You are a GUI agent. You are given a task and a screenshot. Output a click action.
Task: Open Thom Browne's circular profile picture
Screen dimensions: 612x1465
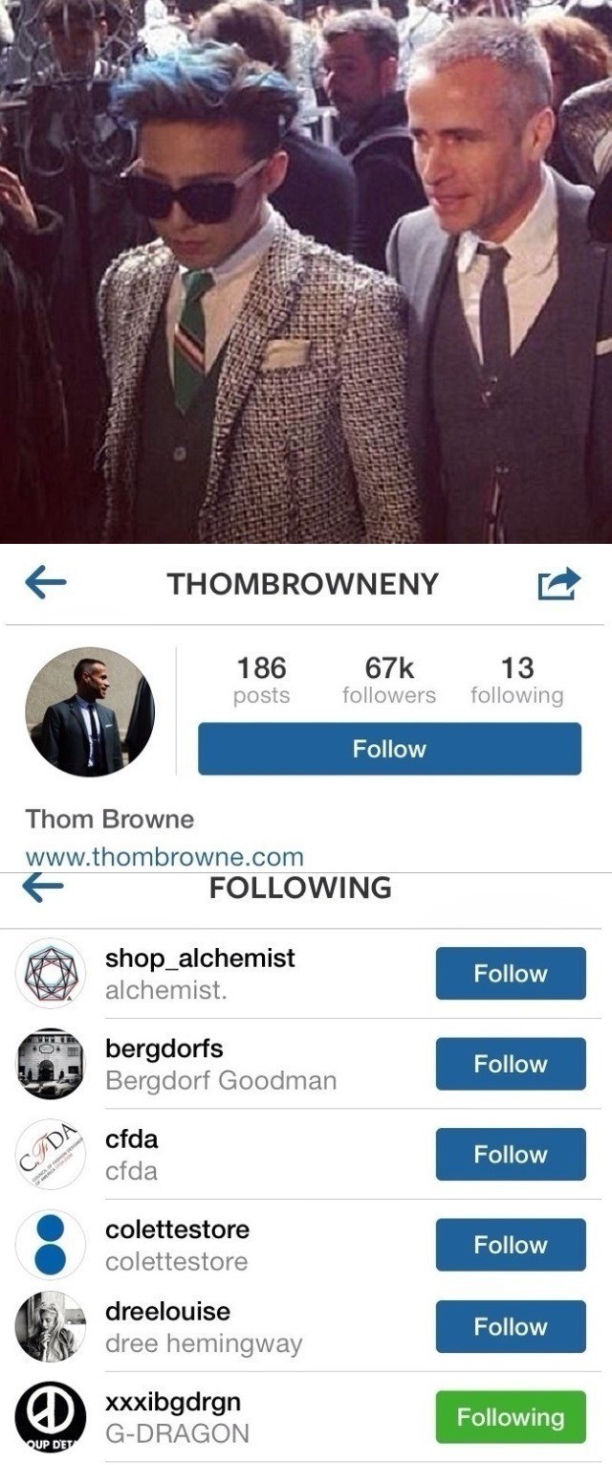pos(90,710)
